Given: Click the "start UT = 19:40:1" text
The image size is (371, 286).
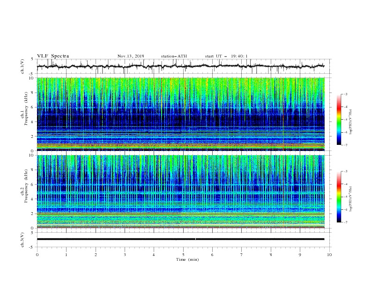Looking at the screenshot, I should pos(226,56).
